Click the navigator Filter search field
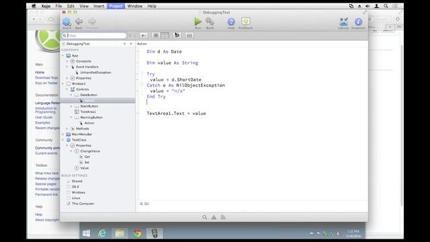The width and height of the screenshot is (430, 242). pyautogui.click(x=94, y=36)
